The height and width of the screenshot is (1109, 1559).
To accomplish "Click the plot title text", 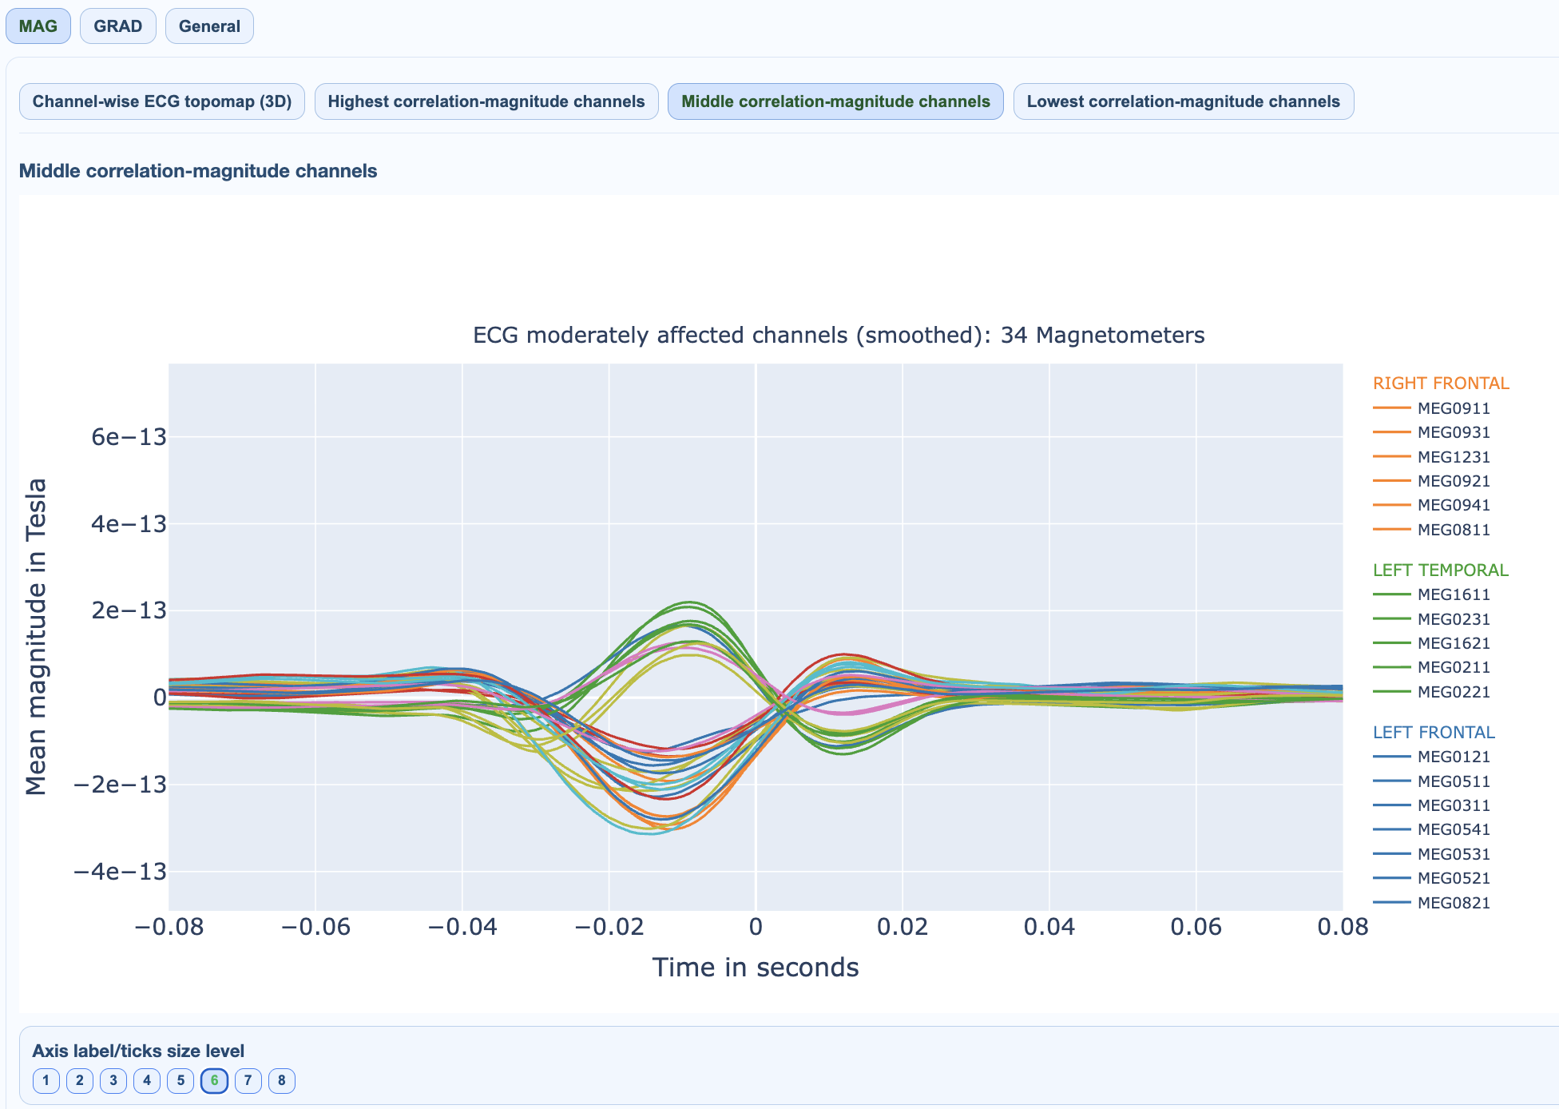I will pyautogui.click(x=839, y=335).
